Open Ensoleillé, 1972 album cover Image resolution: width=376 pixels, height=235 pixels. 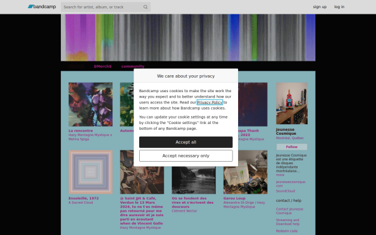point(90,172)
